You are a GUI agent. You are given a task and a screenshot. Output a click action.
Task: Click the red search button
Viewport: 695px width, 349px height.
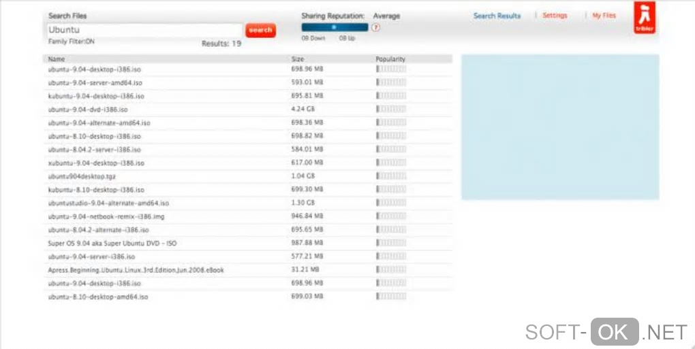pyautogui.click(x=260, y=30)
